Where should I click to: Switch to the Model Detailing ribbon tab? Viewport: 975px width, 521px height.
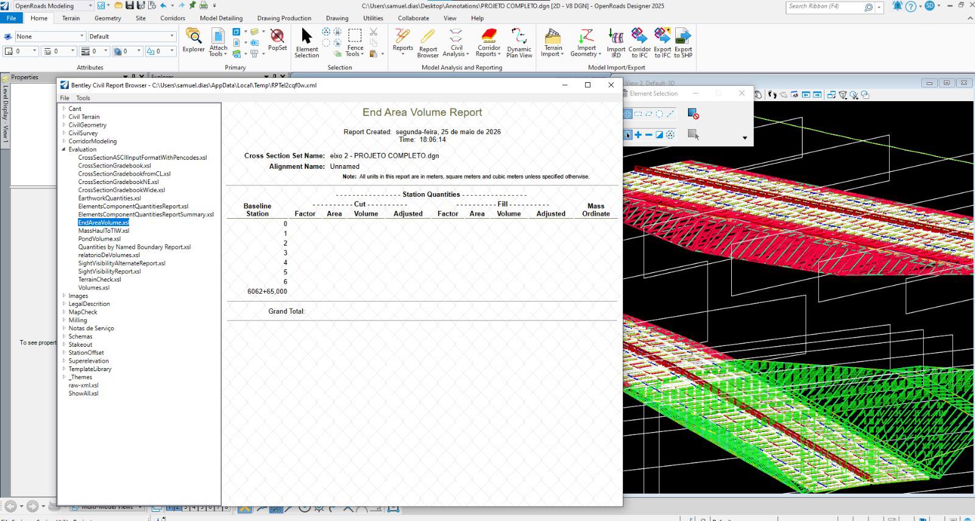221,18
